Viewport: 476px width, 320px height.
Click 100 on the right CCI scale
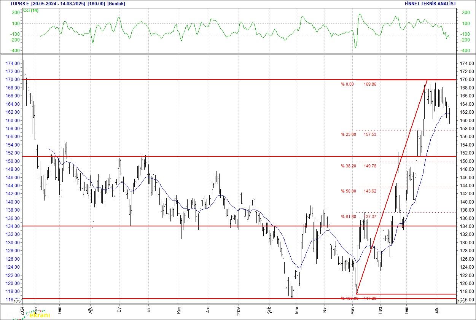pyautogui.click(x=465, y=23)
